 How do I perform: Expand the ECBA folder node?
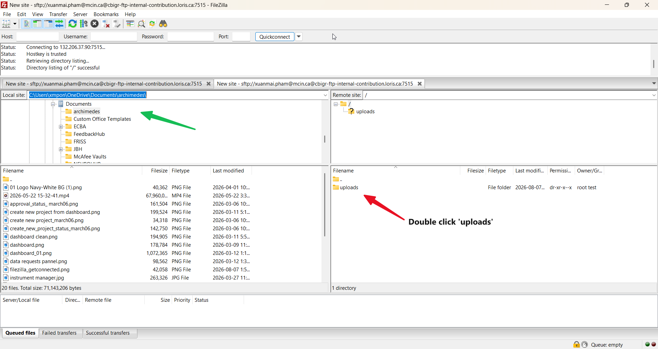tap(61, 127)
